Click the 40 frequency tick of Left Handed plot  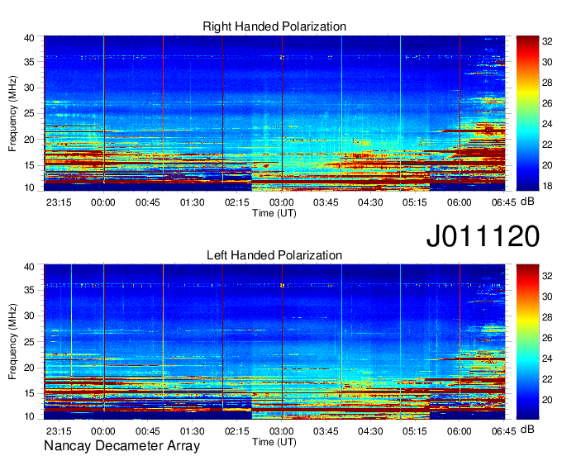click(x=29, y=267)
